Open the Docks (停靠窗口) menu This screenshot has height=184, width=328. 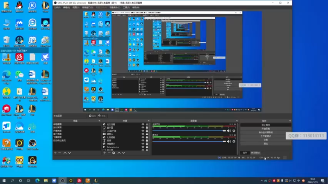87,7
